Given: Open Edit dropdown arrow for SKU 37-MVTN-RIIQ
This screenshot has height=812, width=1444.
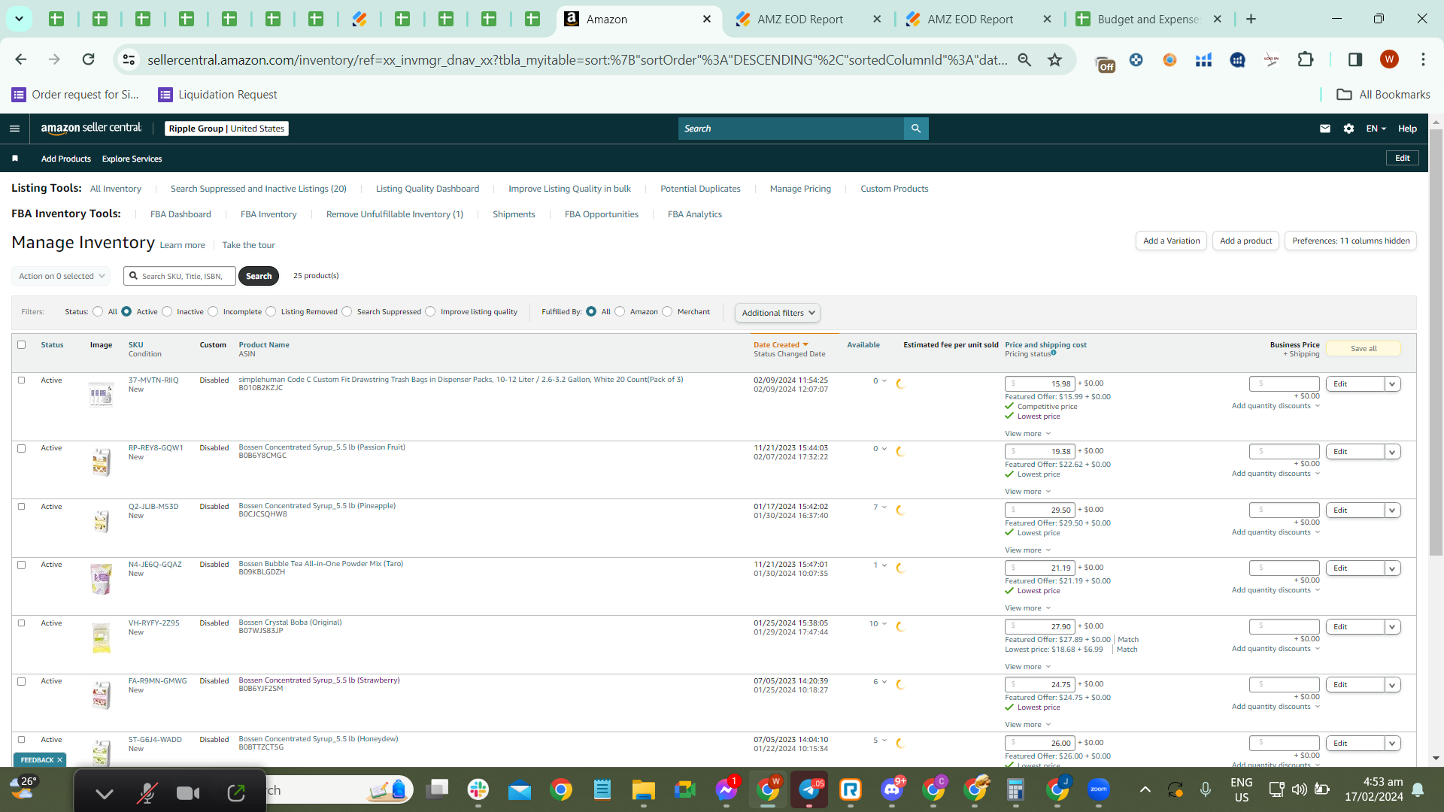Looking at the screenshot, I should (x=1393, y=384).
